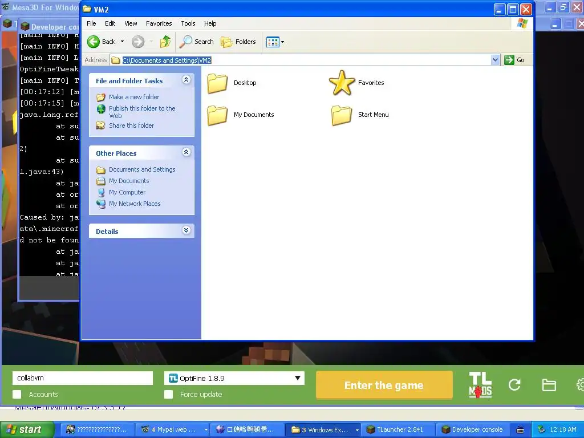Click the grey Forward arrow button
Viewport: 584px width, 438px height.
(138, 42)
